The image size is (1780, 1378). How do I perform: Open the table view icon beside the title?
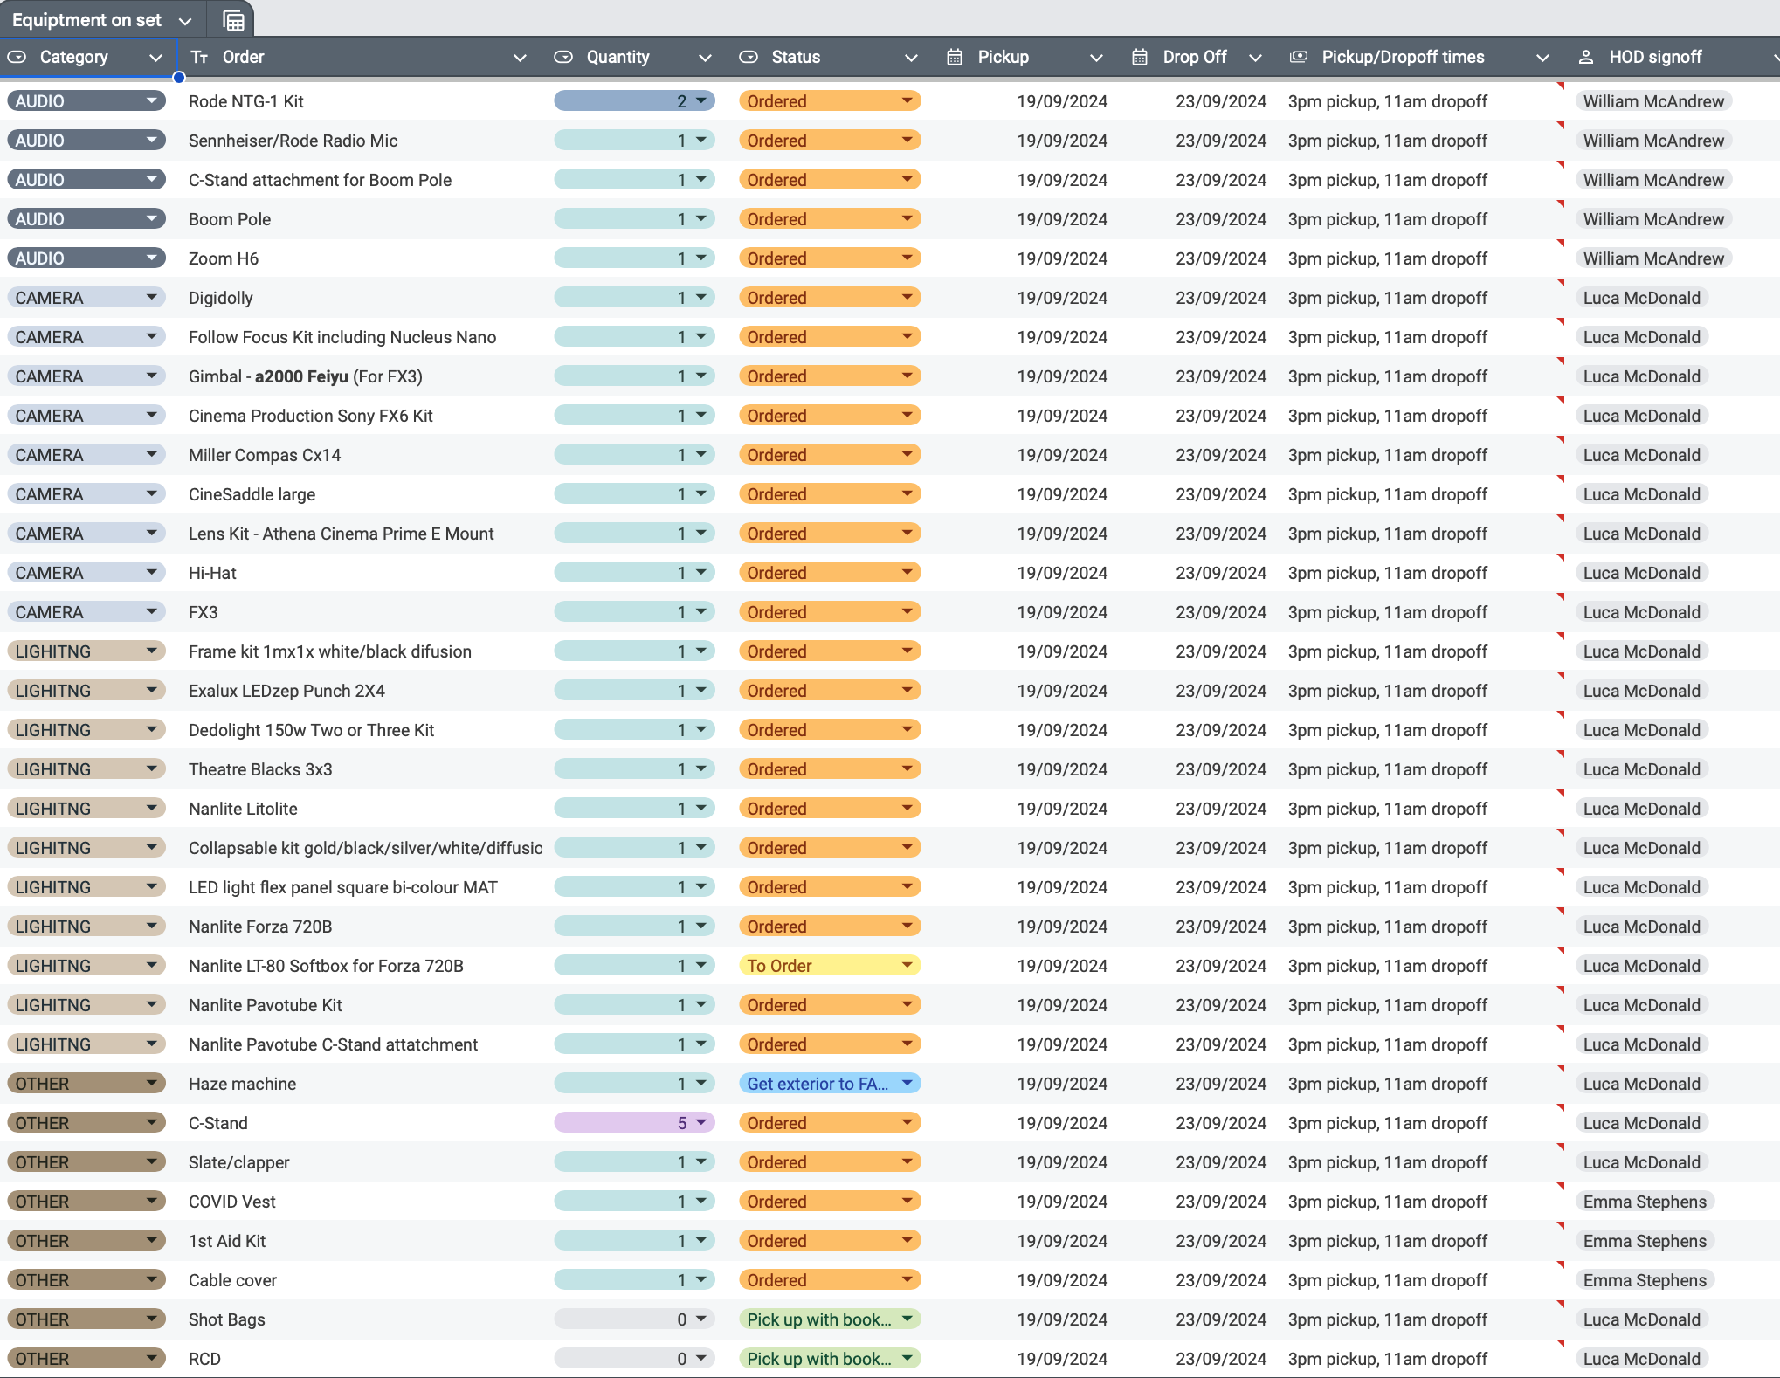click(x=233, y=20)
